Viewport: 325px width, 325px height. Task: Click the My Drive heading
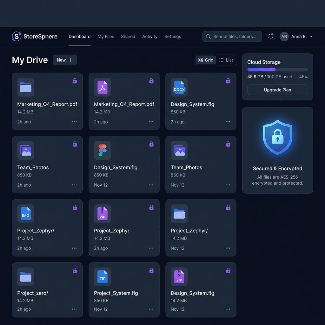click(30, 60)
